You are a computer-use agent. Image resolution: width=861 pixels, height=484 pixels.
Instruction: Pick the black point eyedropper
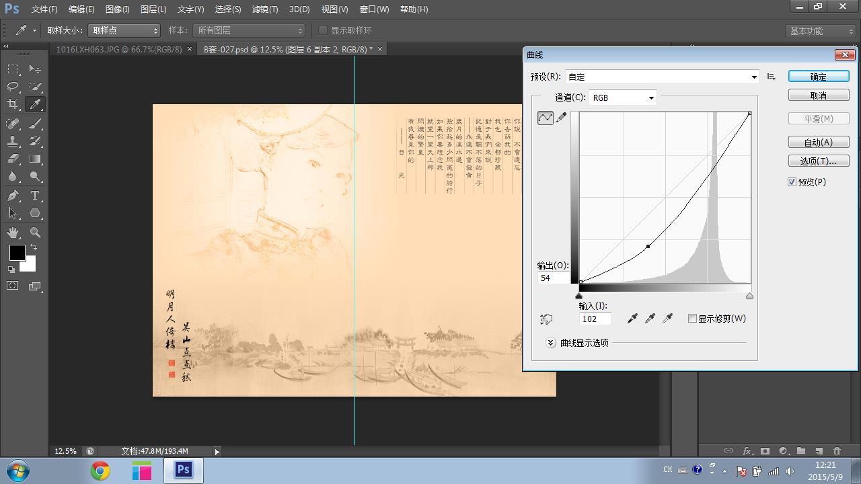[632, 319]
